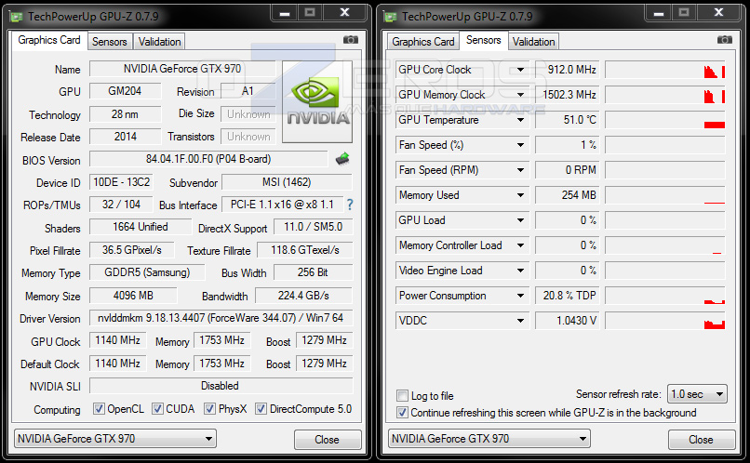Click the Bus Interface question mark icon
Screen dimensions: 750x463
[350, 205]
